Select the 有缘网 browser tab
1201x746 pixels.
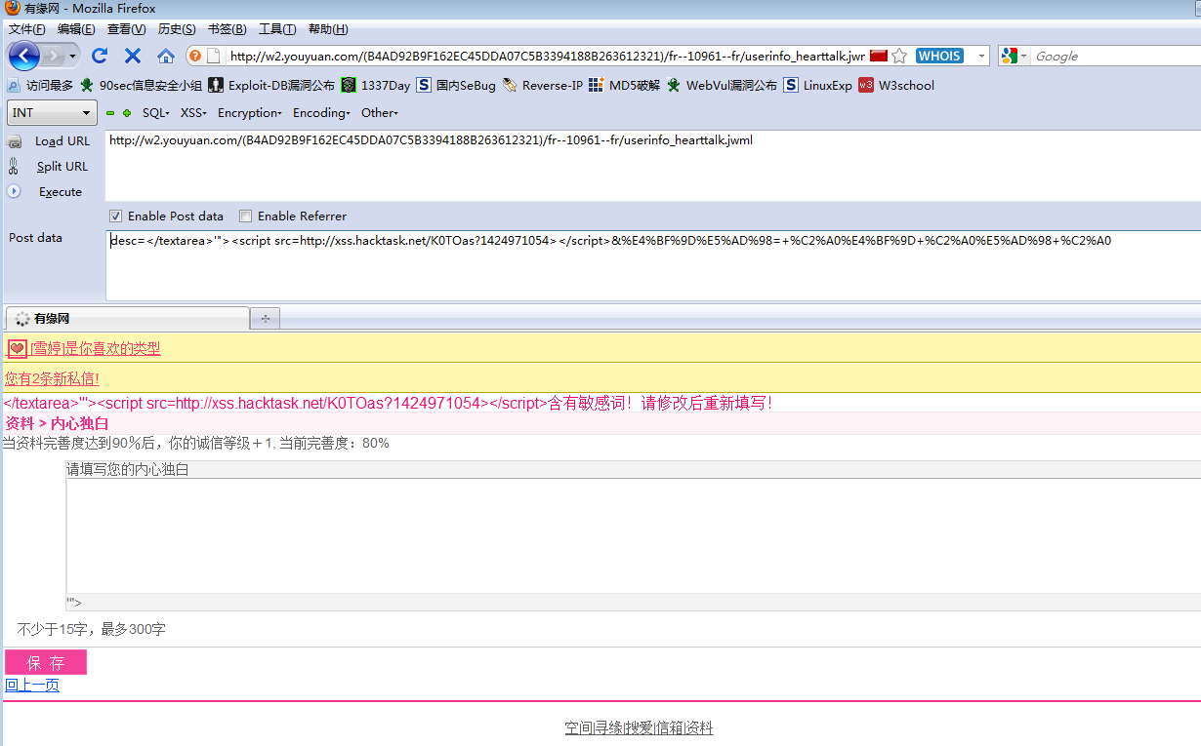point(128,318)
